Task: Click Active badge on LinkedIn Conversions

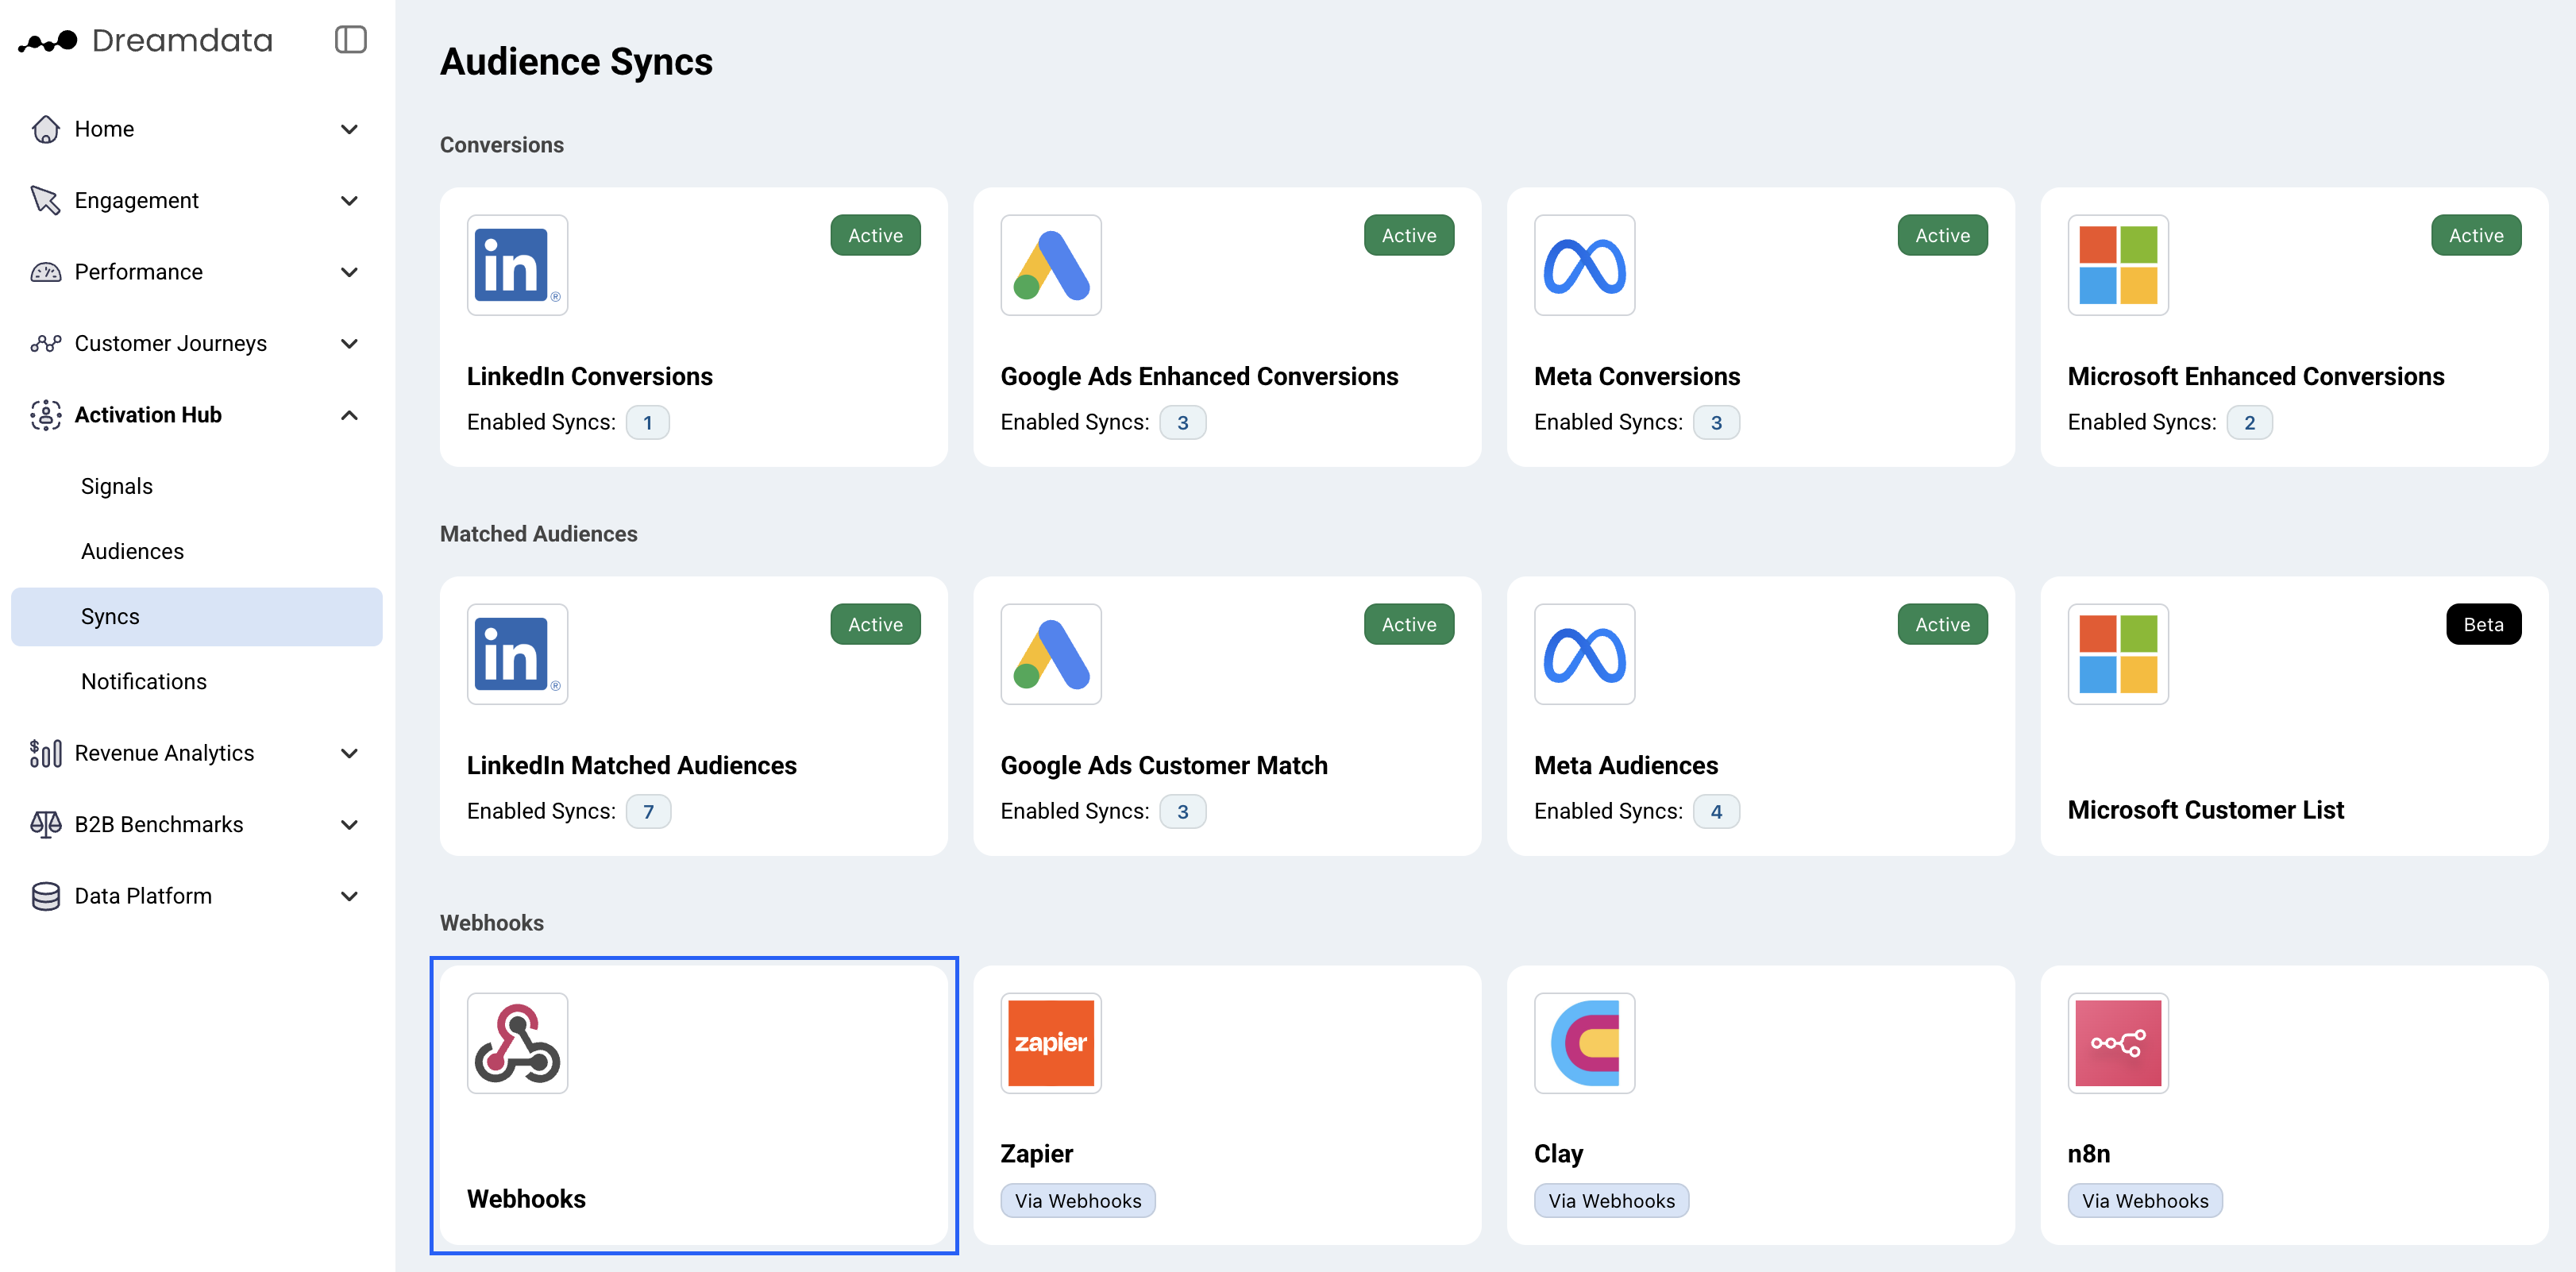Action: (875, 235)
